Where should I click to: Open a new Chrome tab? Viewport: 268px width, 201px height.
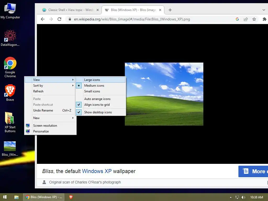tap(170, 10)
